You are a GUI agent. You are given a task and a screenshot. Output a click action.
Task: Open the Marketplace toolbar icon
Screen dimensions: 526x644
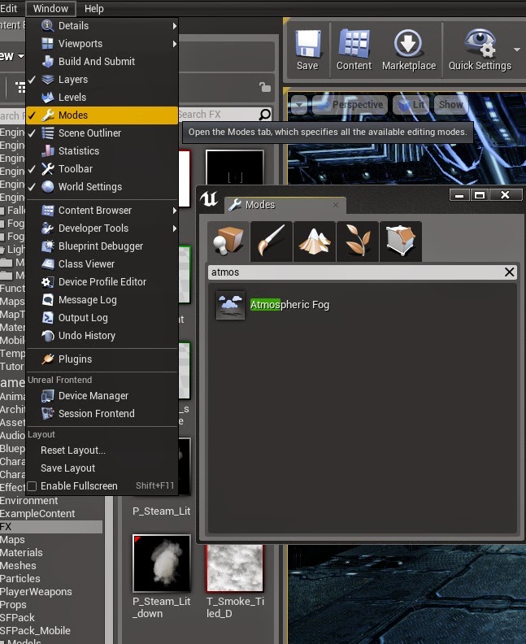[x=408, y=44]
